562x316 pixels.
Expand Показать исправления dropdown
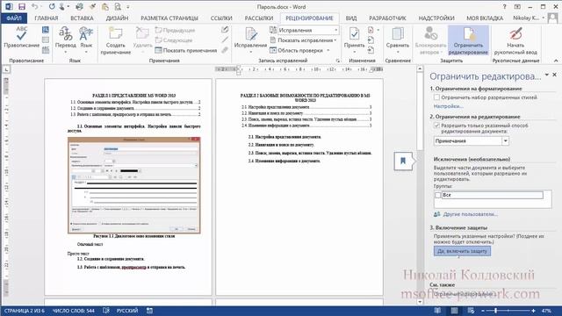[x=335, y=40]
